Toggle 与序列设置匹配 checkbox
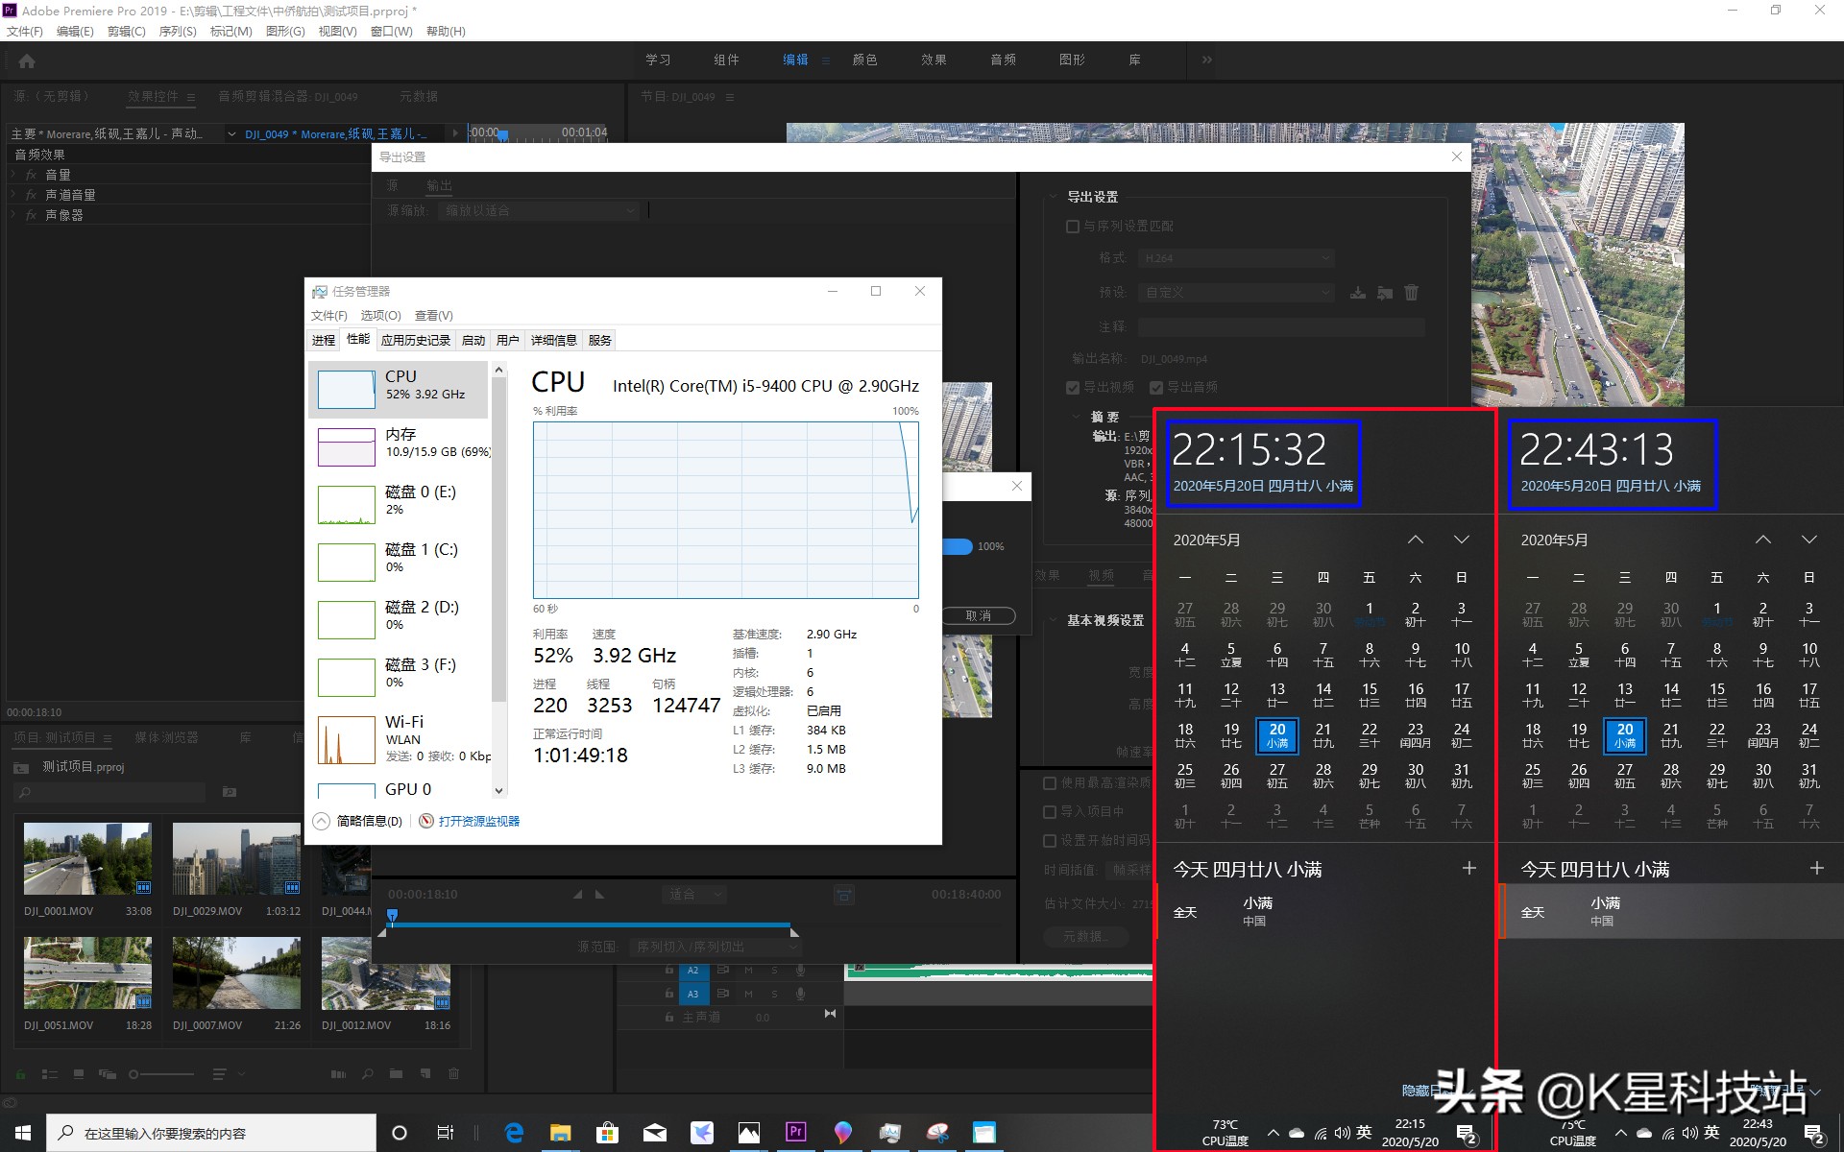The image size is (1844, 1152). [x=1073, y=227]
